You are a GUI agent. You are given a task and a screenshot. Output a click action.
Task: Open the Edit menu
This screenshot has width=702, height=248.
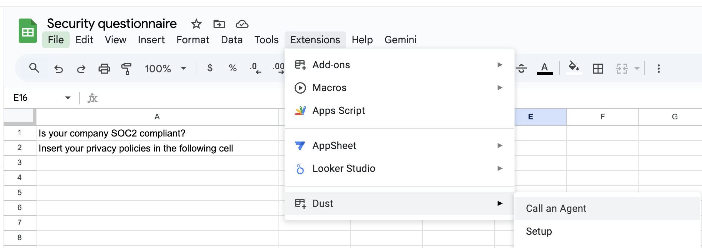[84, 40]
